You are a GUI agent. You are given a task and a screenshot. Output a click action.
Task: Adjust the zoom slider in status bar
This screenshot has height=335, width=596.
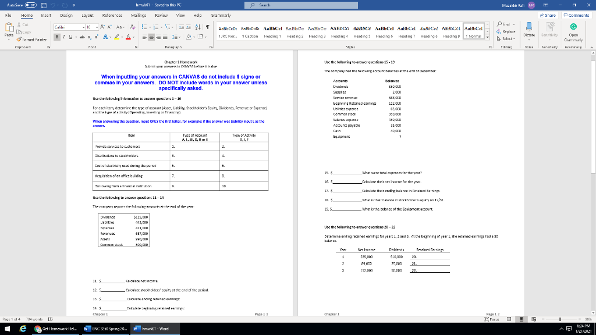(x=560, y=319)
